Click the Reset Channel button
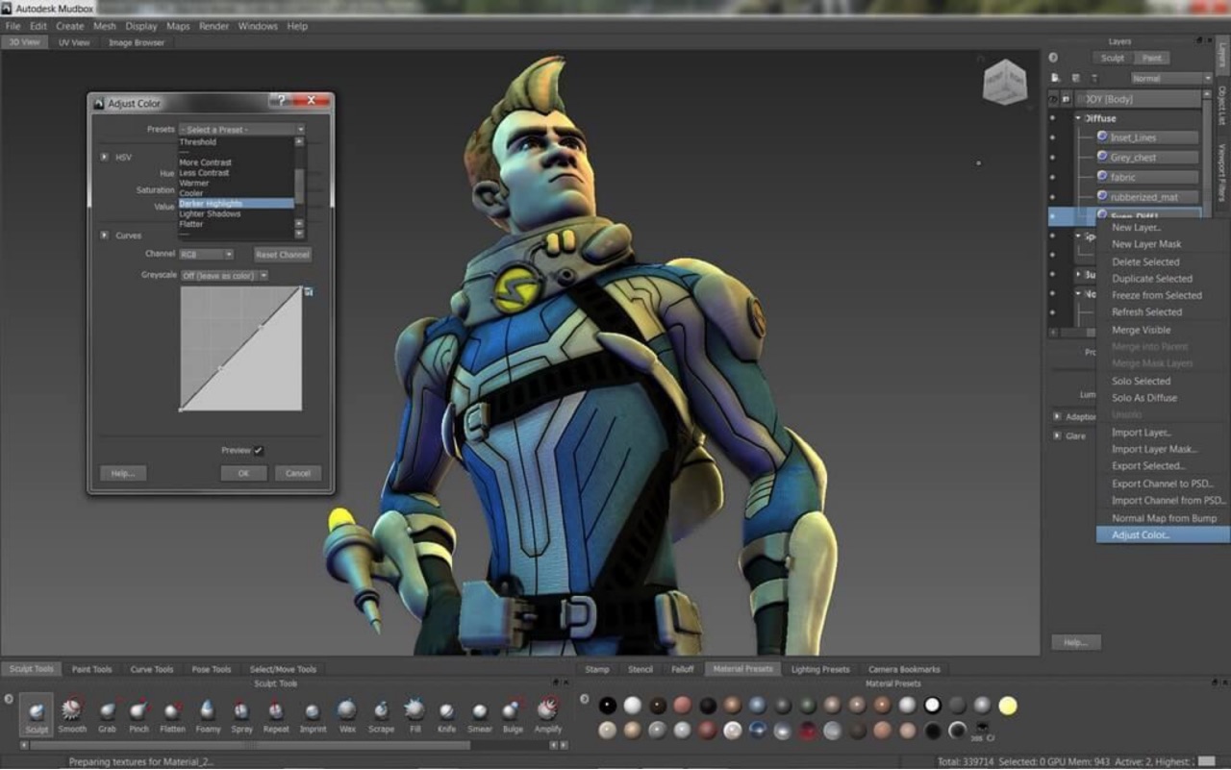Image resolution: width=1231 pixels, height=770 pixels. coord(283,255)
